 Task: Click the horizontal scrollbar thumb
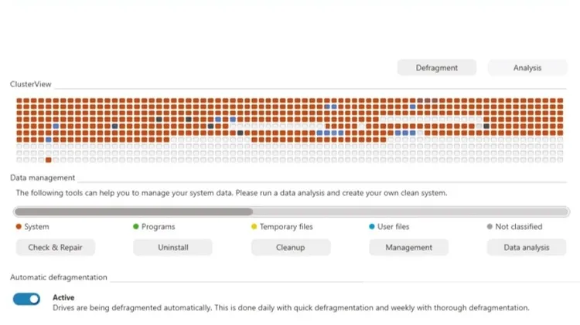[133, 211]
